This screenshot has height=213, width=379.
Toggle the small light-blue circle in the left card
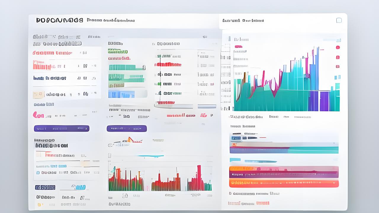(x=38, y=172)
